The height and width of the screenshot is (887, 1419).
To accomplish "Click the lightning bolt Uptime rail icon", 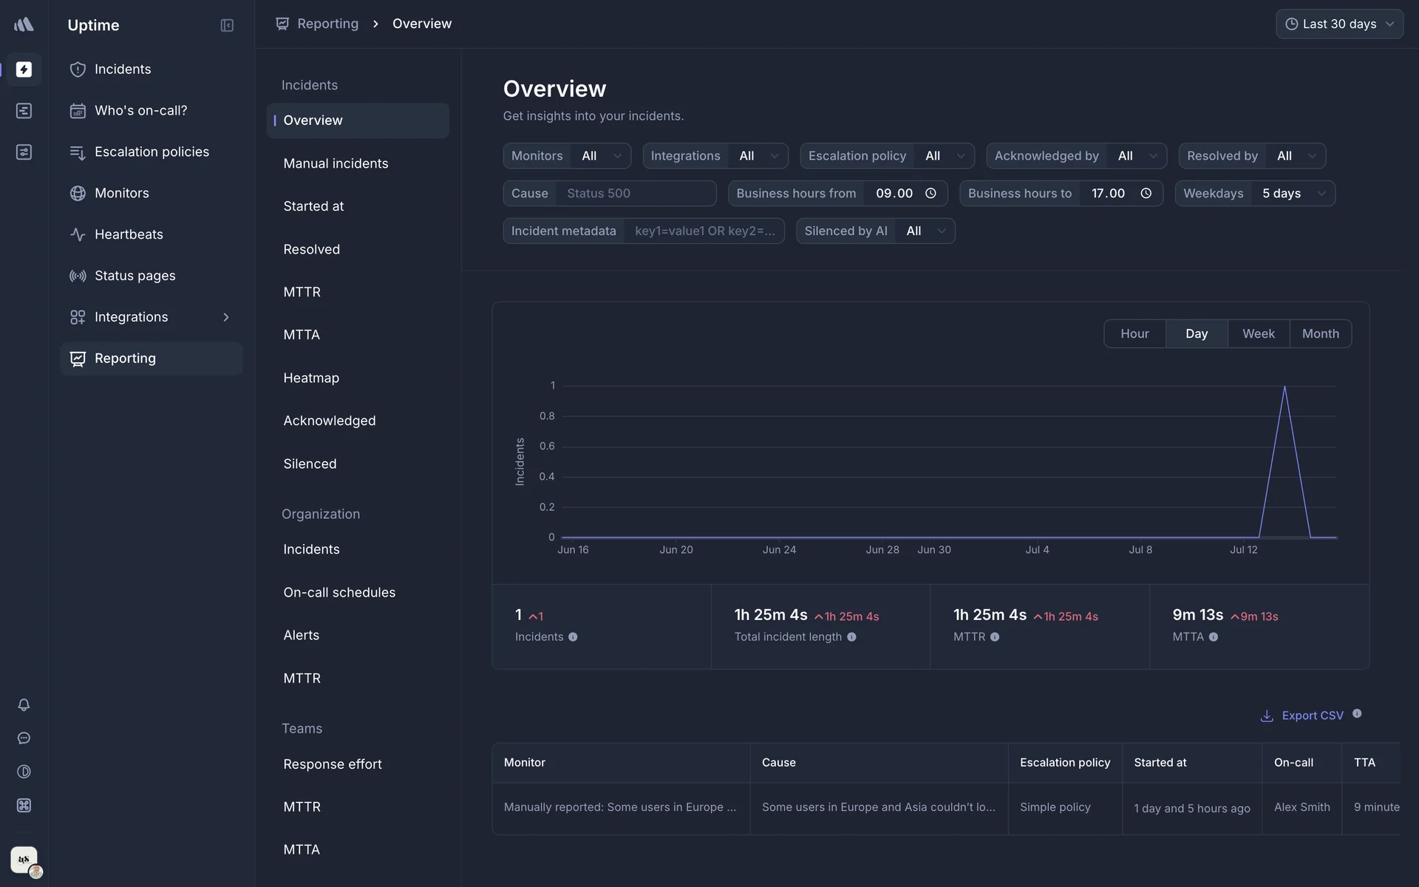I will pyautogui.click(x=24, y=69).
